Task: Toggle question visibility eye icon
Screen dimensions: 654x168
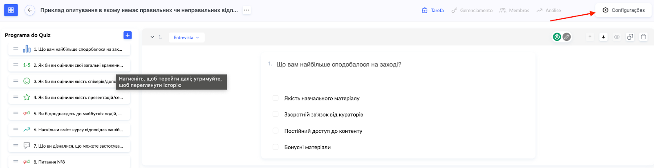Action: click(x=617, y=37)
